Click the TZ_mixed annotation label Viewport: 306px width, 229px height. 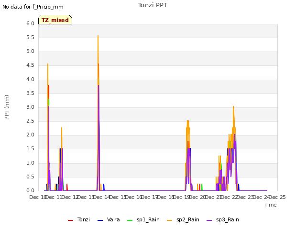point(55,20)
